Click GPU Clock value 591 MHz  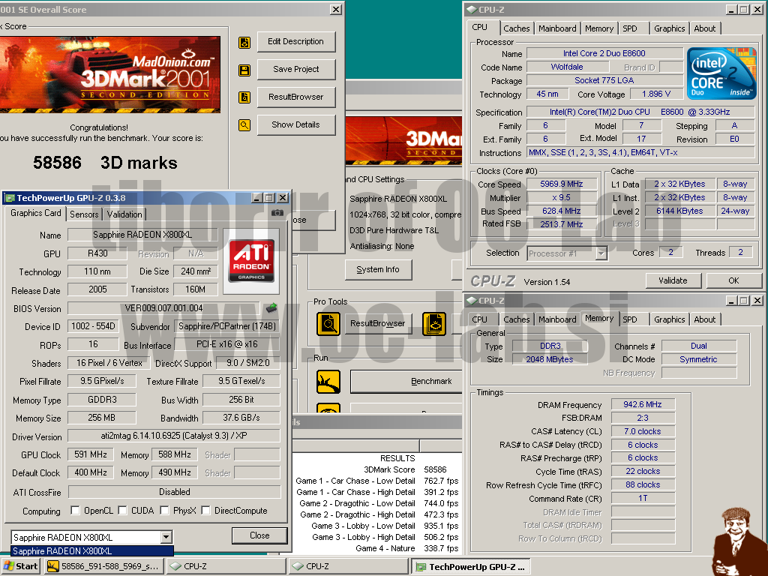[91, 454]
